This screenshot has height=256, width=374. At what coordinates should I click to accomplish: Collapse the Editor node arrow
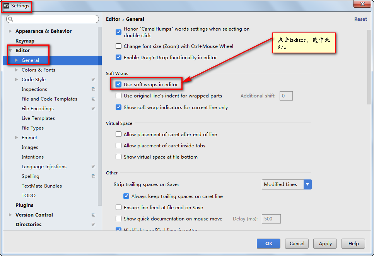tap(10, 50)
